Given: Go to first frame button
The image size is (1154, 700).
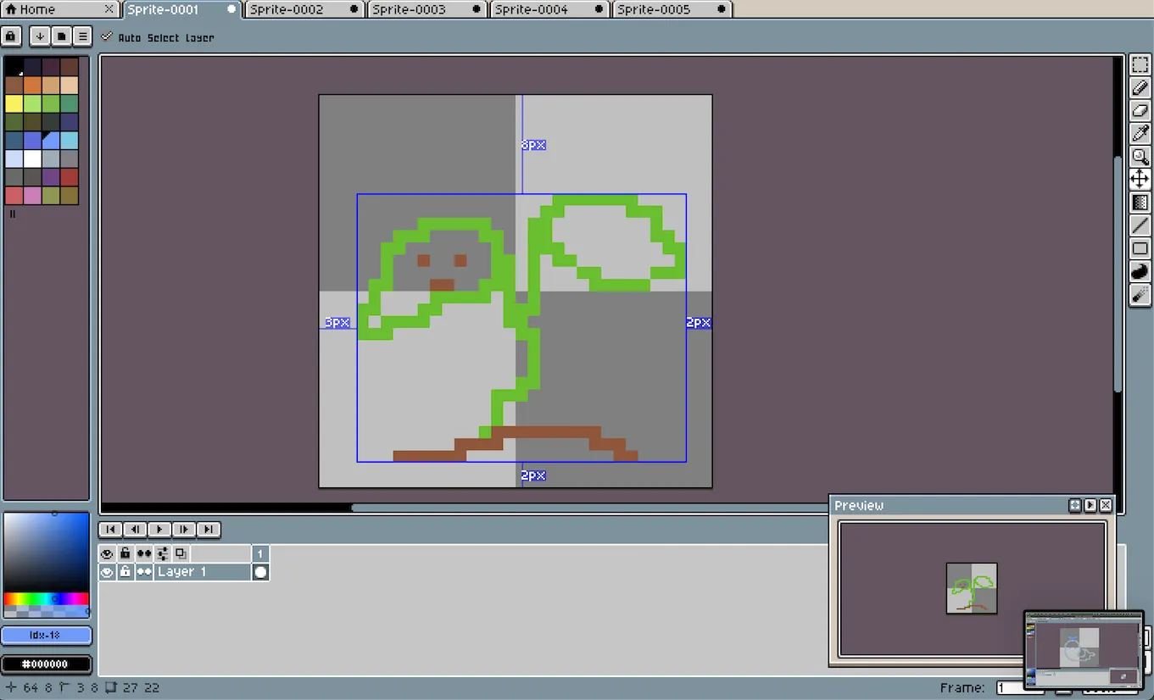Looking at the screenshot, I should (110, 530).
